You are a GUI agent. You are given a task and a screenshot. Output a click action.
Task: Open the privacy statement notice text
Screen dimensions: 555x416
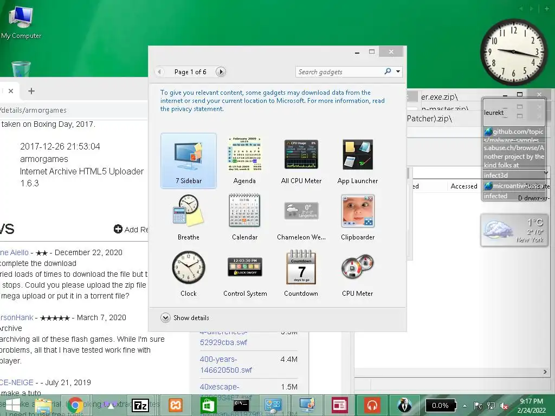[272, 101]
